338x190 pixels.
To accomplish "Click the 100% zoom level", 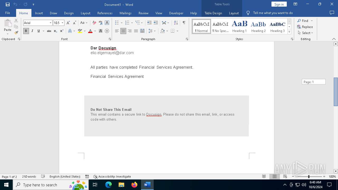I will (x=332, y=177).
